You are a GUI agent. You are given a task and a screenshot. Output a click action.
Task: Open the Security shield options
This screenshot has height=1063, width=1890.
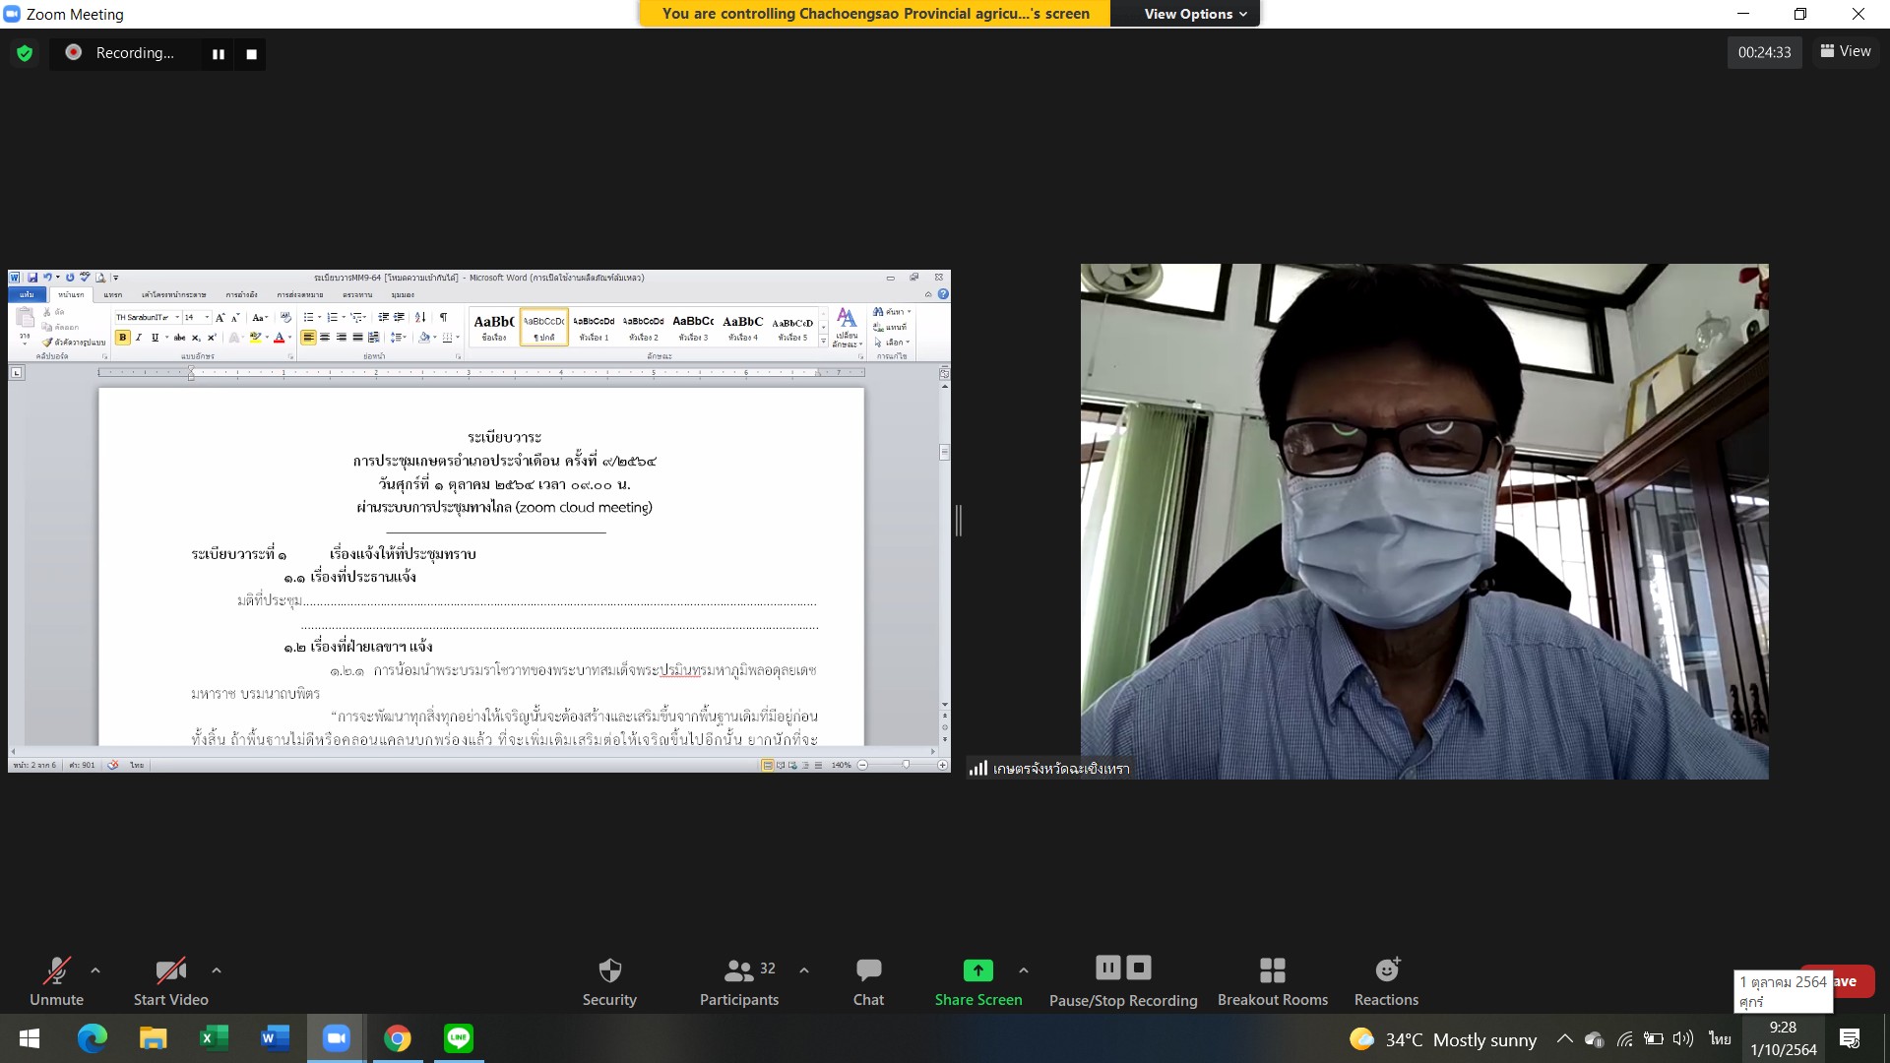(x=609, y=982)
